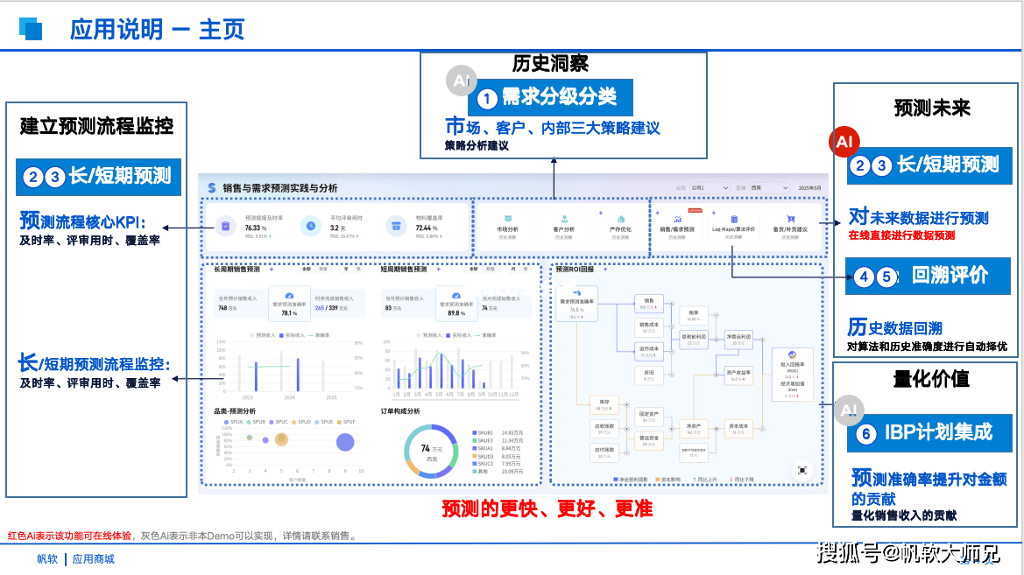Select the 金额 tab in 短周期销售预测
1024x575 pixels.
[x=473, y=269]
